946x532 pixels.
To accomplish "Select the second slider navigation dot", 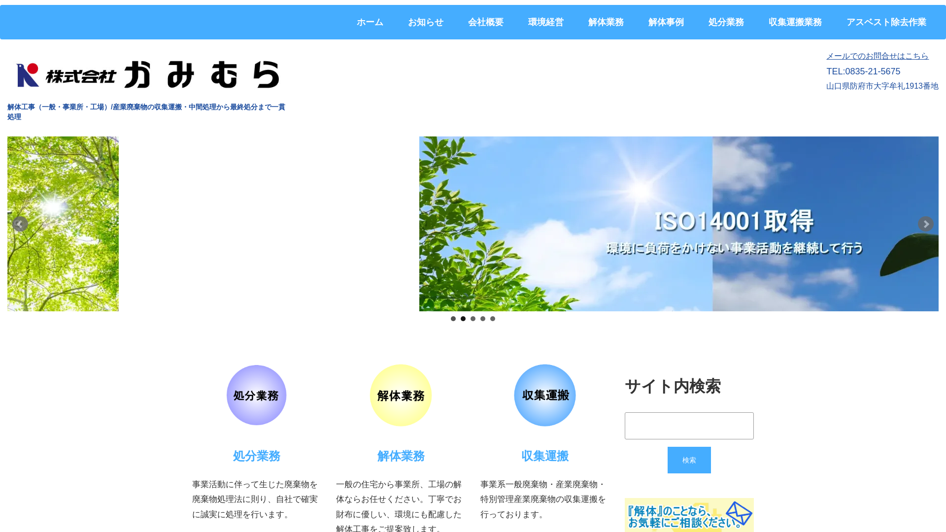I will [463, 319].
